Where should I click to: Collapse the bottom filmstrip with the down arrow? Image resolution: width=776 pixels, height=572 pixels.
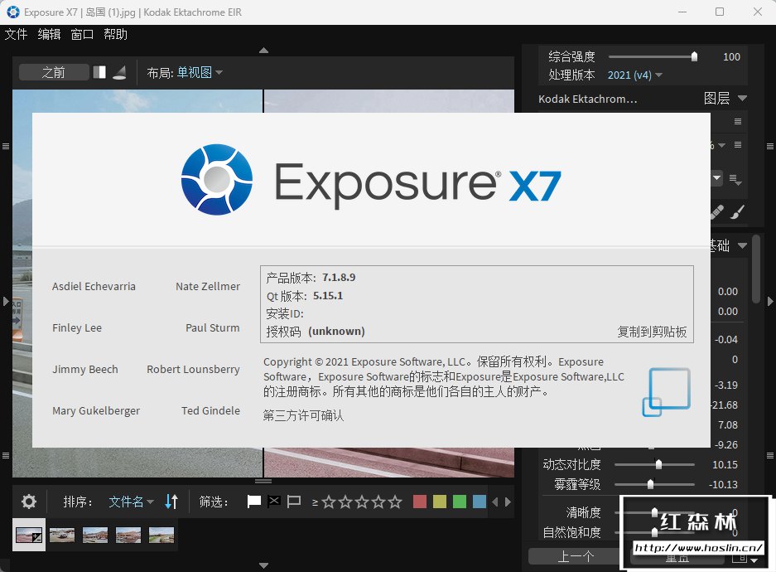(264, 565)
